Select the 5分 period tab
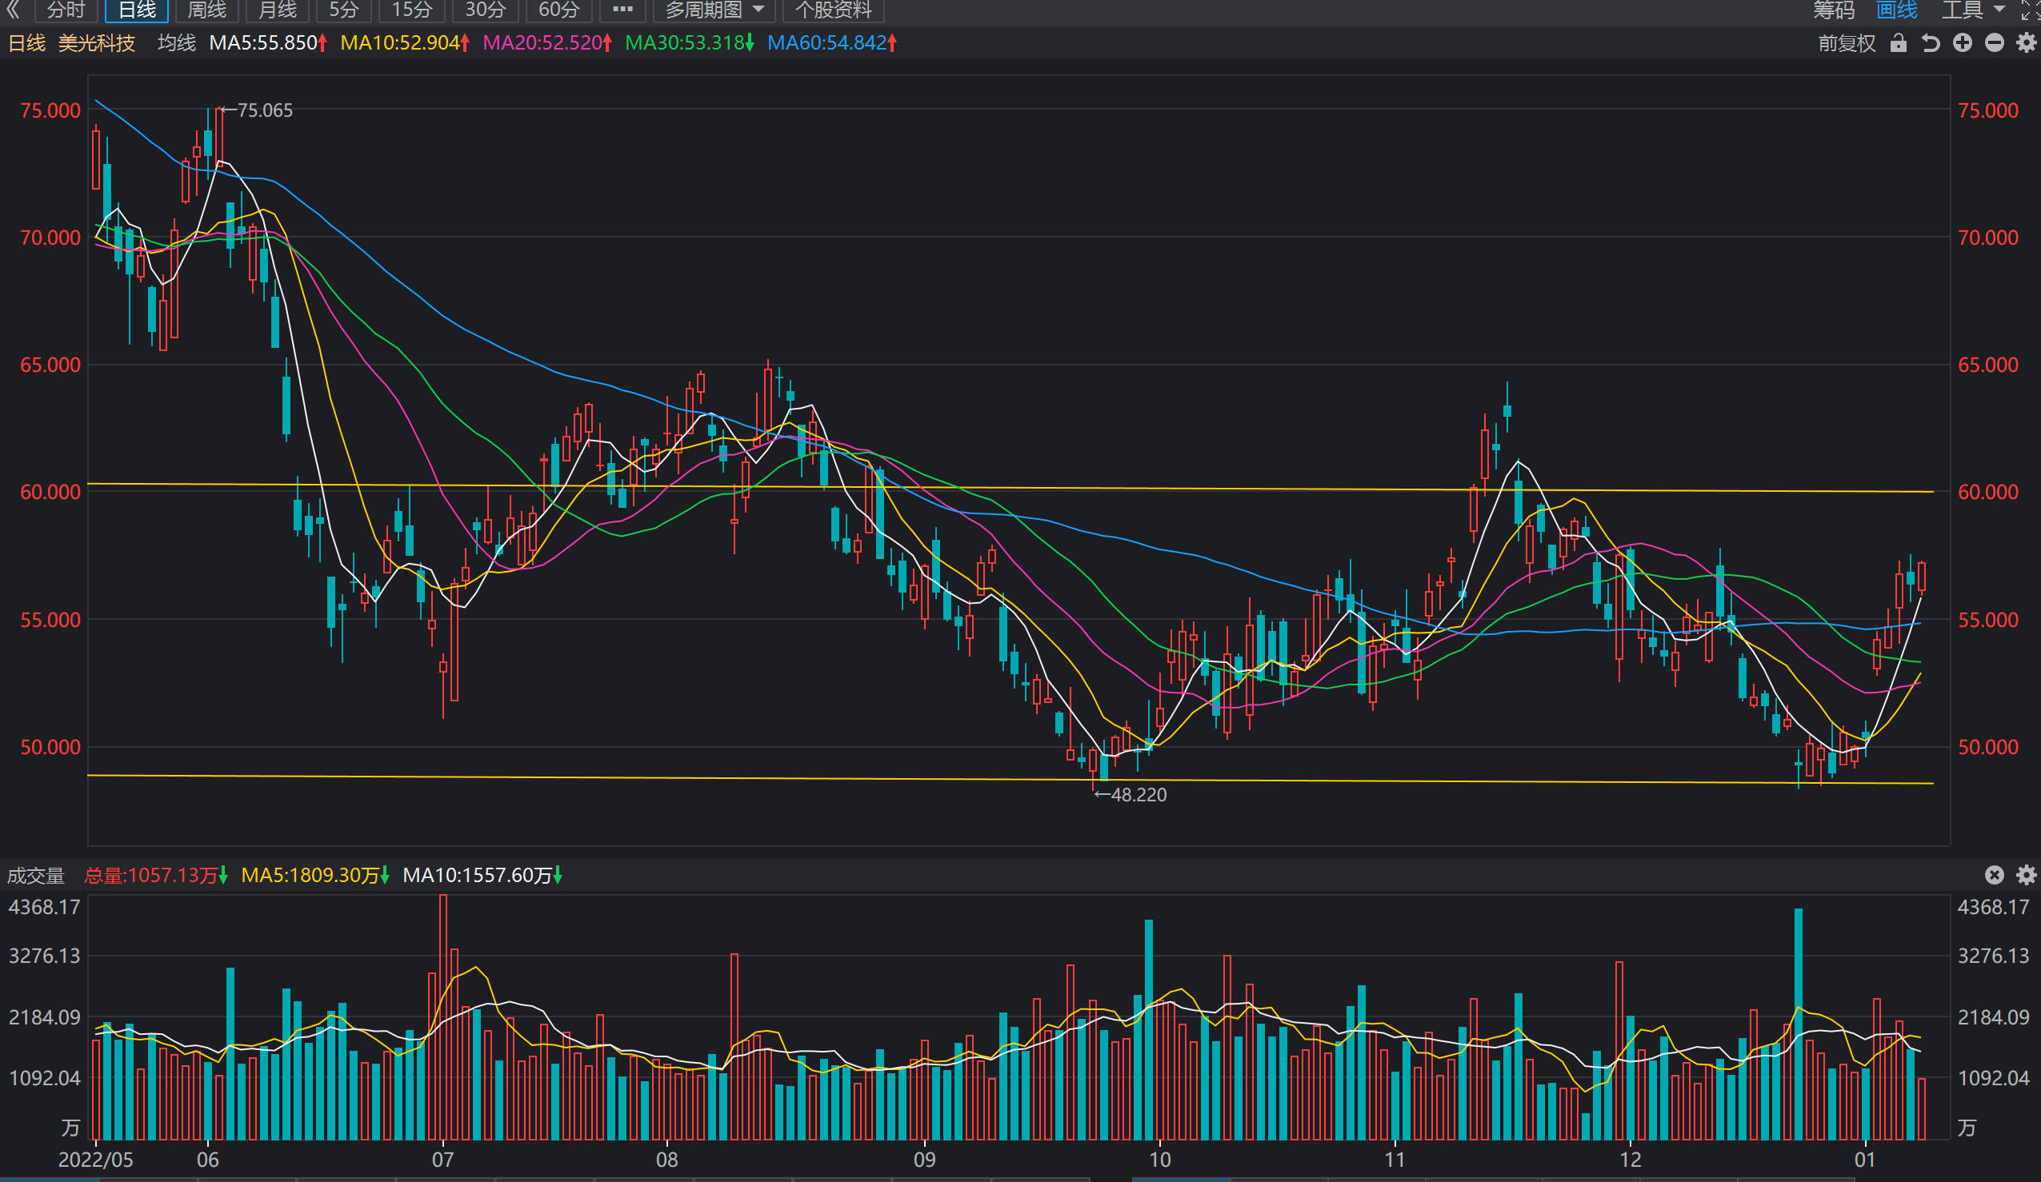Image resolution: width=2041 pixels, height=1182 pixels. pyautogui.click(x=343, y=10)
